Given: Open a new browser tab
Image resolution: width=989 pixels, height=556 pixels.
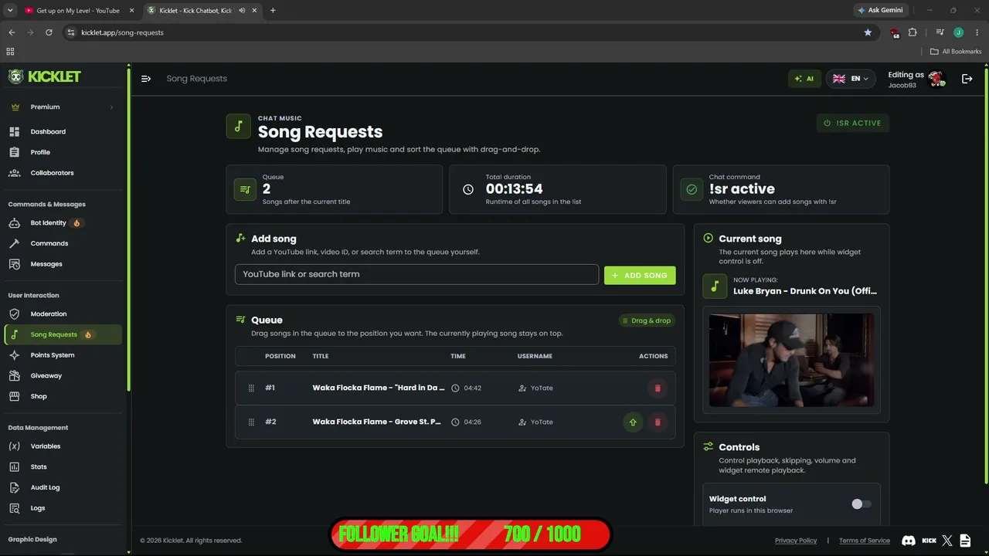Looking at the screenshot, I should [273, 11].
